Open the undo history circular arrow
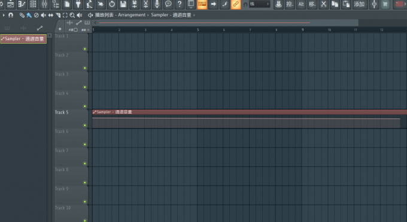The width and height of the screenshot is (407, 222). click(112, 4)
